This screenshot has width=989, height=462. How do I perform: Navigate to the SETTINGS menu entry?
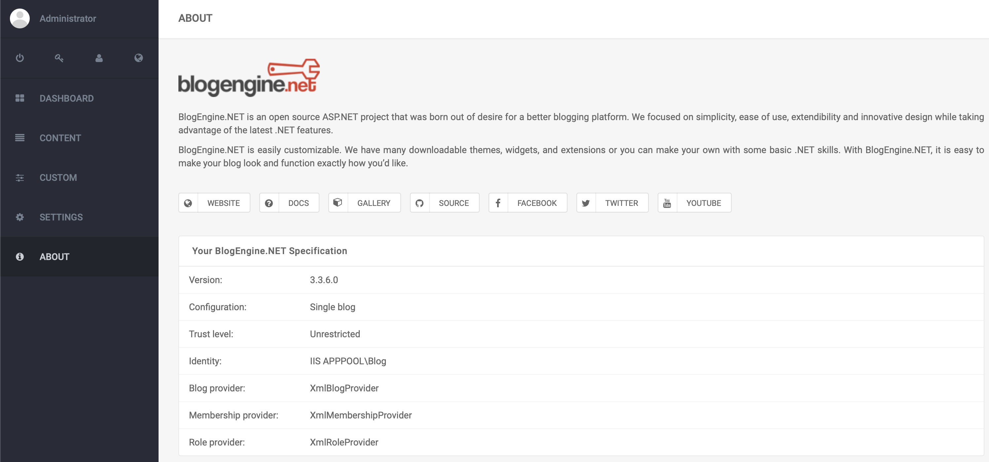61,217
